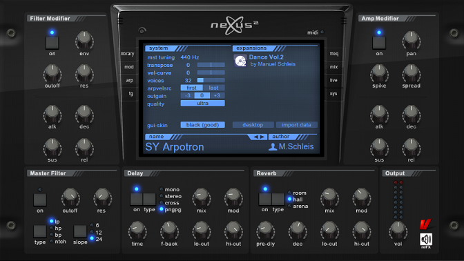Open the mix tab
Screen dimensions: 464x261
pyautogui.click(x=333, y=67)
